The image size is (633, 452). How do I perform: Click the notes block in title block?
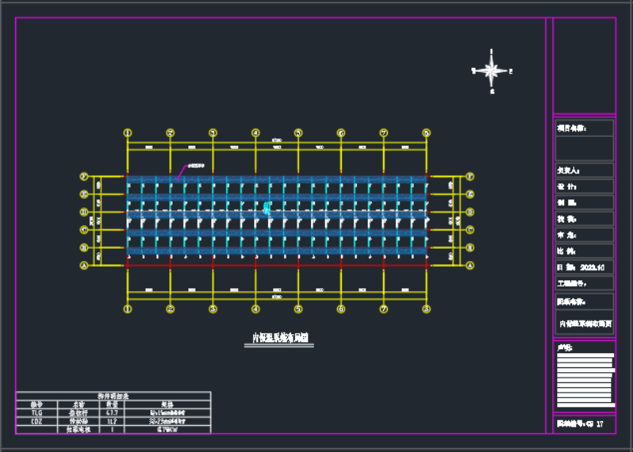tap(584, 369)
